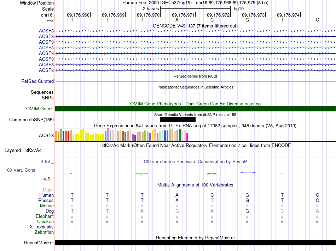Open the RepeatMasker track label

click(x=39, y=243)
